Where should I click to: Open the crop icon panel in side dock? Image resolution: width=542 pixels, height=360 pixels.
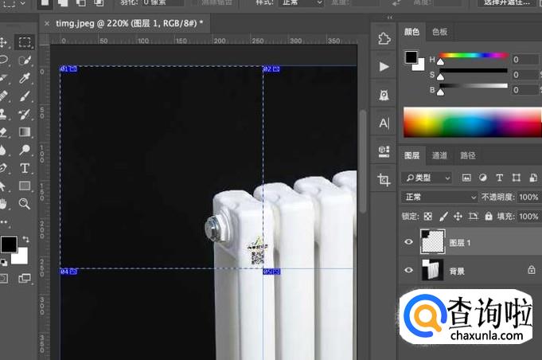(384, 180)
